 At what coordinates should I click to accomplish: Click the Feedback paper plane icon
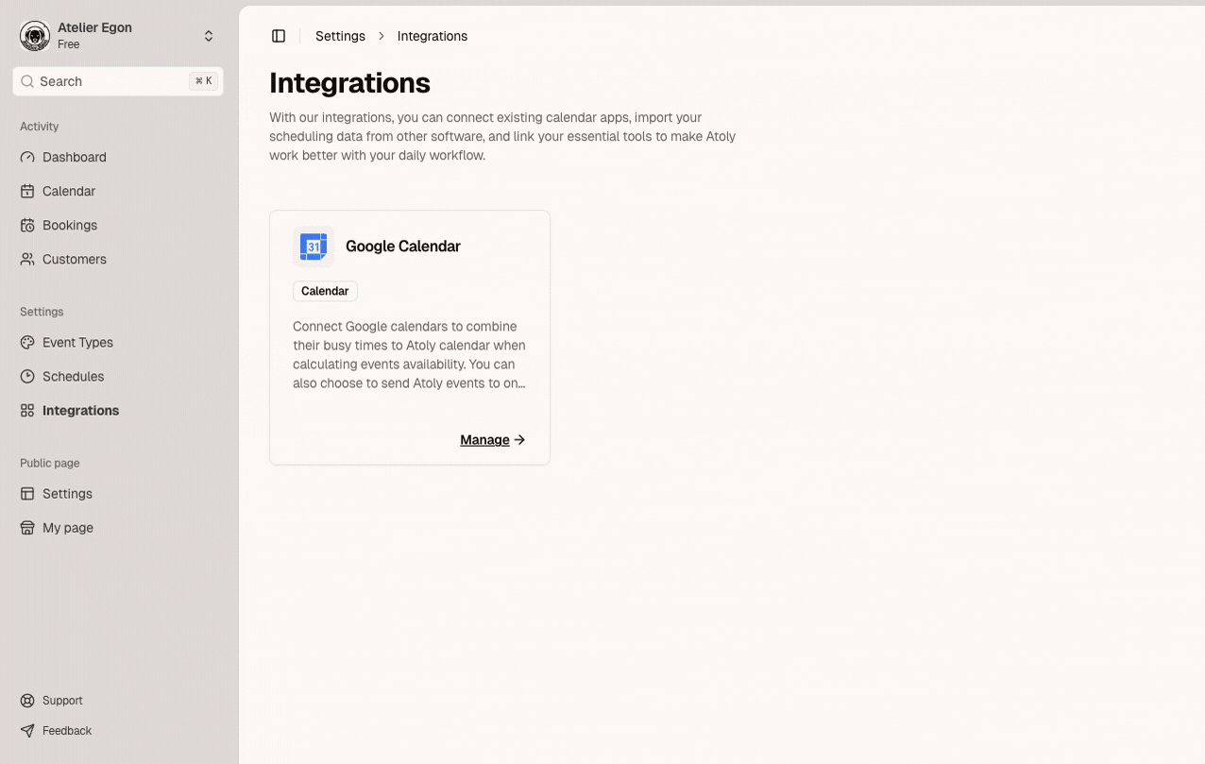tap(27, 731)
